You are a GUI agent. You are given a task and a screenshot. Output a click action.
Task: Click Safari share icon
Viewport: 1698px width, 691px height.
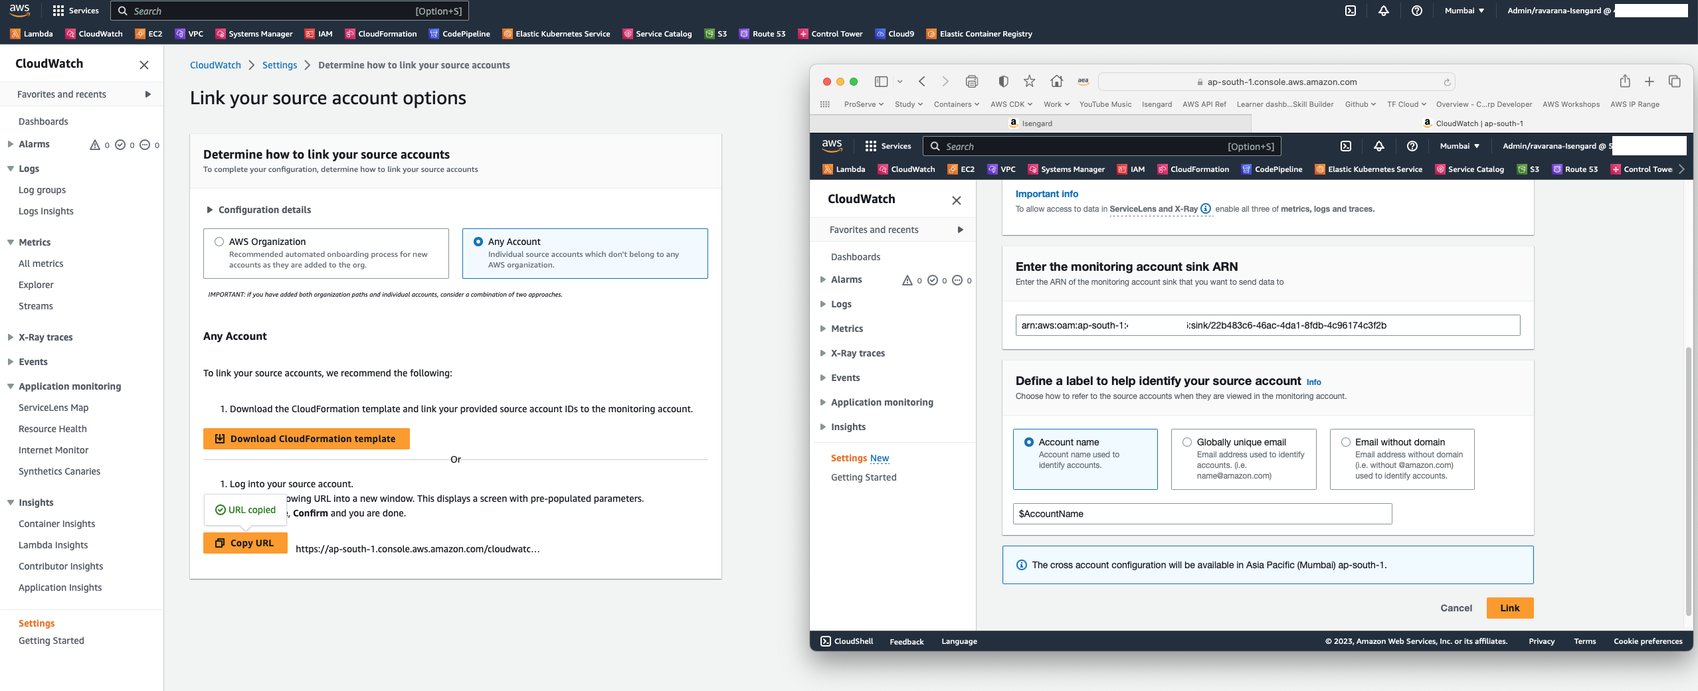click(x=1625, y=81)
